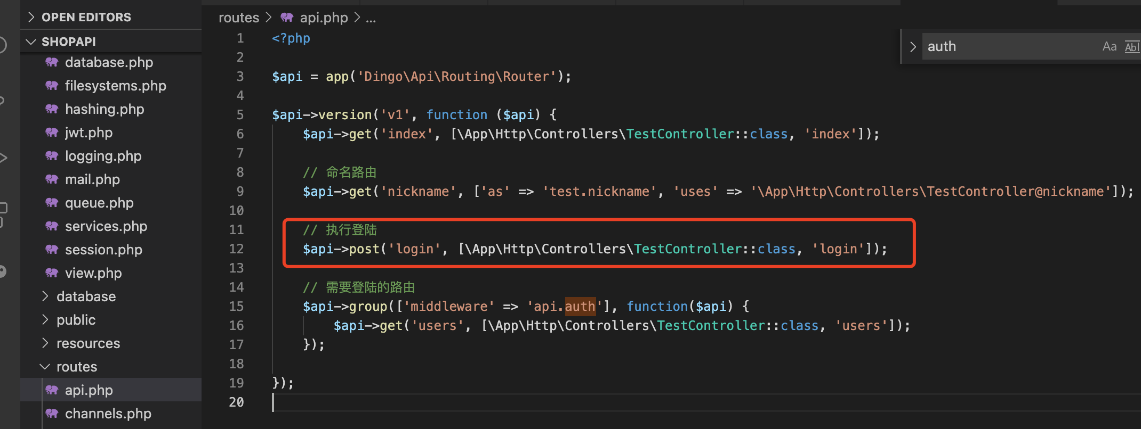This screenshot has width=1141, height=429.
Task: Click the routes breadcrumb segment
Action: pyautogui.click(x=238, y=18)
